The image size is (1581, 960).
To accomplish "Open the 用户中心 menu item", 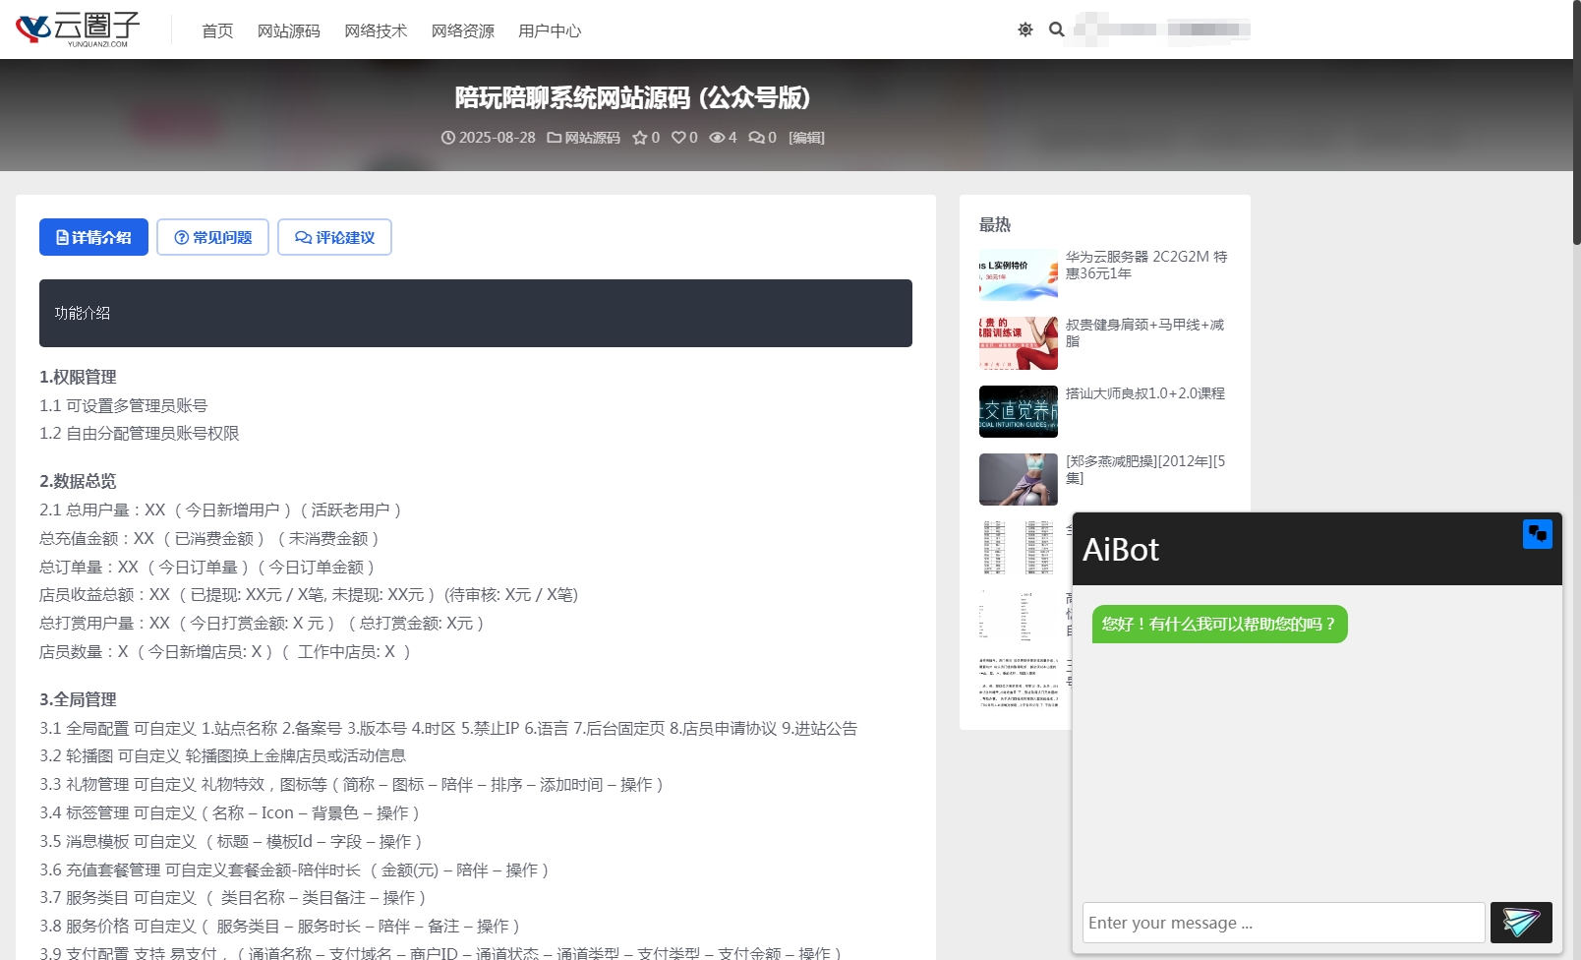I will tap(548, 30).
